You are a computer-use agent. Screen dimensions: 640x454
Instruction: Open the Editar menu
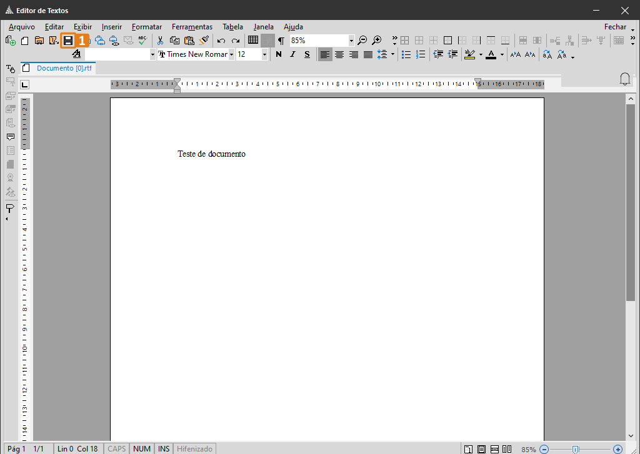(x=54, y=27)
